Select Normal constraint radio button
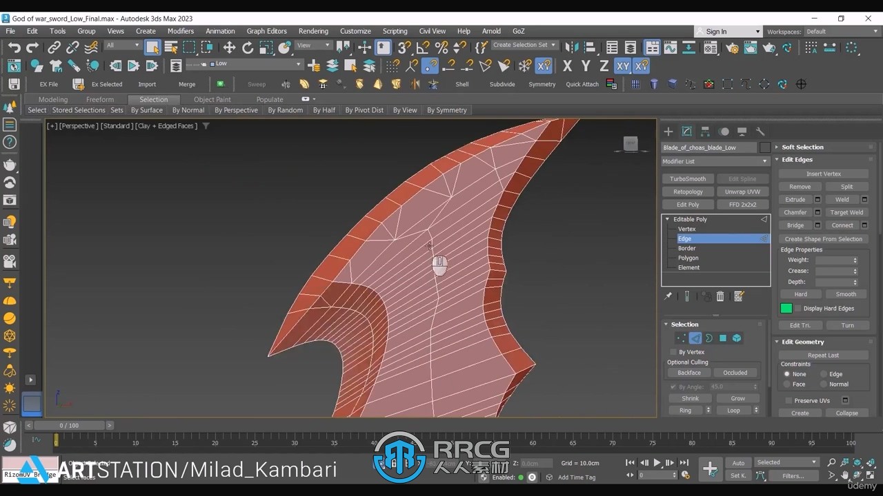Image resolution: width=883 pixels, height=496 pixels. (824, 384)
